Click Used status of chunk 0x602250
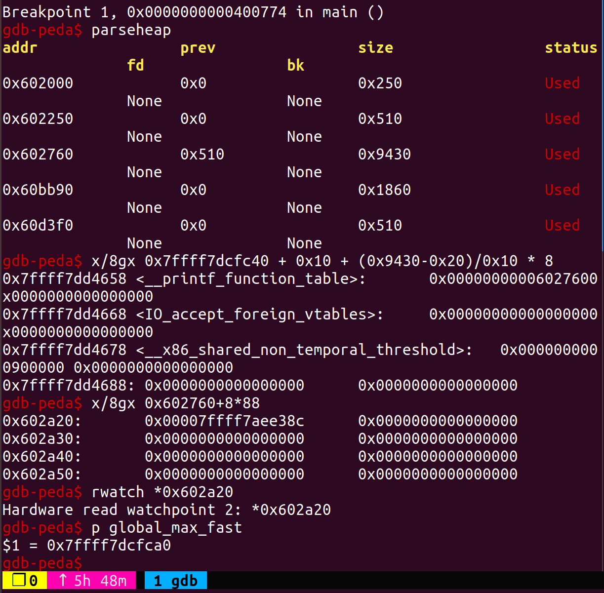Screen dimensions: 604x593 point(562,119)
